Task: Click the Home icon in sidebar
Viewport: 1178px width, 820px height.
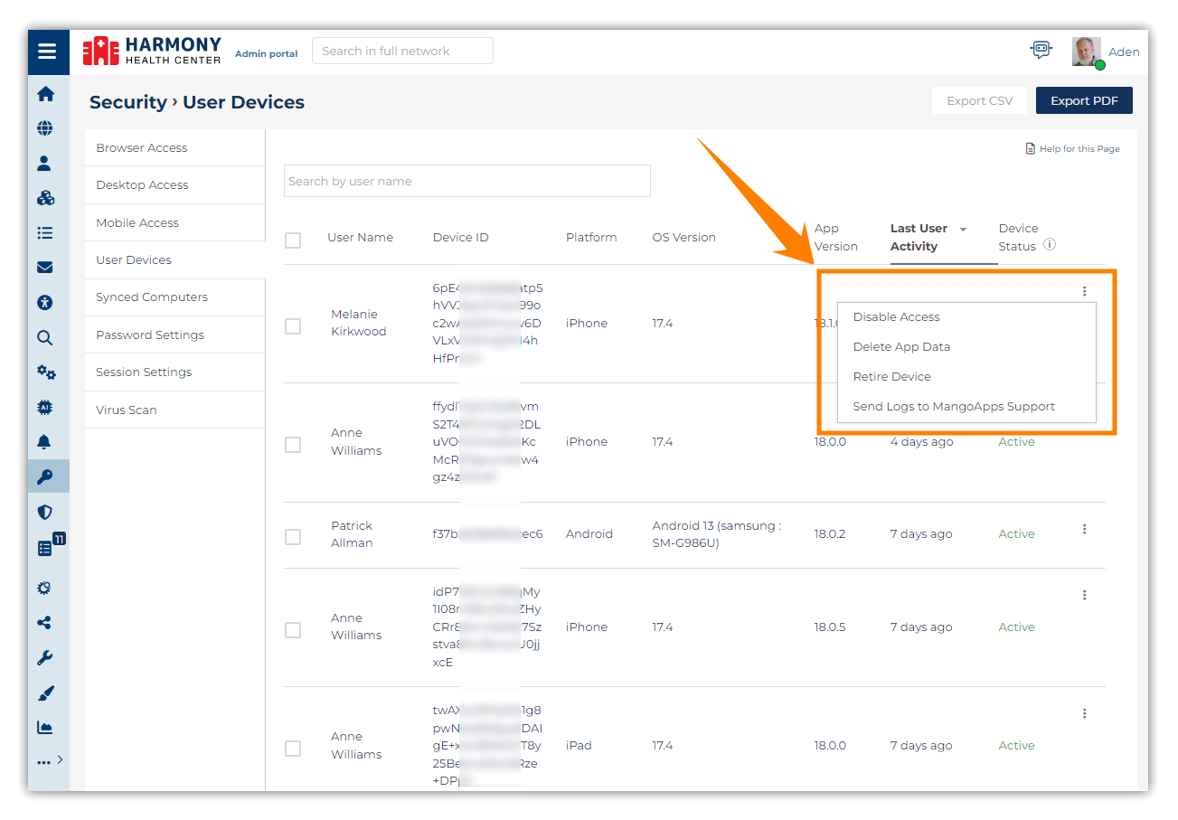Action: click(45, 94)
